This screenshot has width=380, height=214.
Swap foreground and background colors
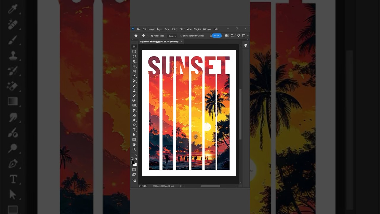point(136,159)
